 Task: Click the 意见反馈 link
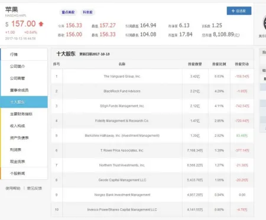point(34,188)
